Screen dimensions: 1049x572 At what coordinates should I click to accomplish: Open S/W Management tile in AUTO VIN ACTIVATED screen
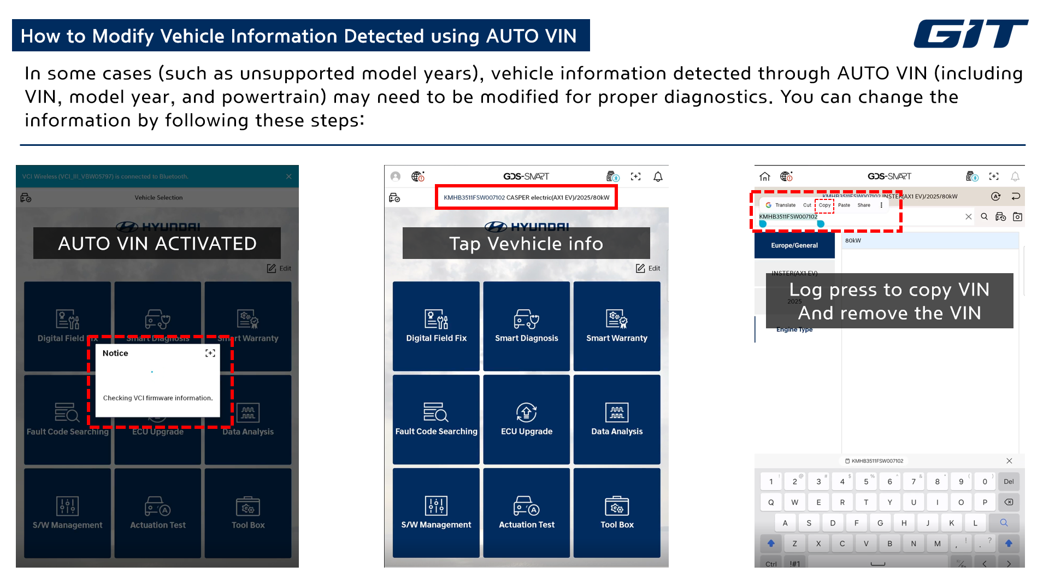coord(67,513)
